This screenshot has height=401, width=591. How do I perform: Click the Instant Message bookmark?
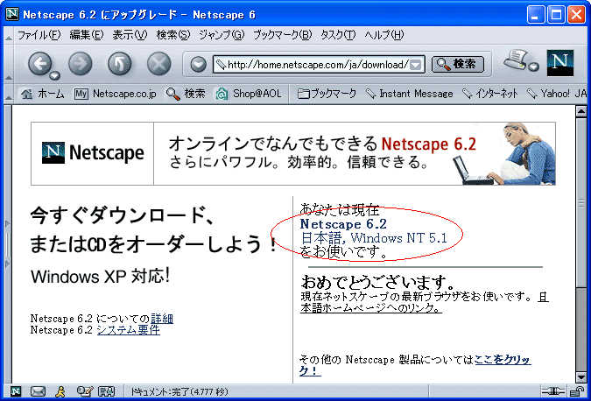pyautogui.click(x=410, y=94)
